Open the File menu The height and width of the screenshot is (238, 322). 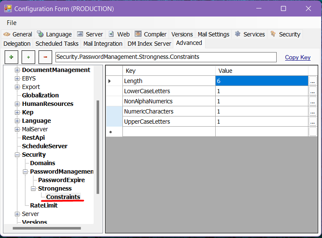click(x=12, y=22)
